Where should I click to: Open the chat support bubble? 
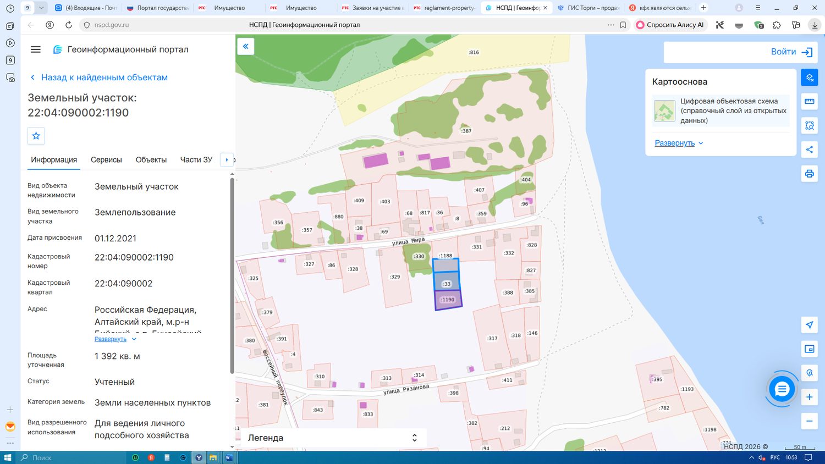click(782, 389)
